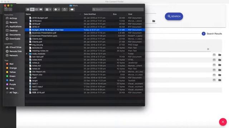This screenshot has height=128, width=229.
Task: Switch Finder to column view
Action: click(36, 10)
